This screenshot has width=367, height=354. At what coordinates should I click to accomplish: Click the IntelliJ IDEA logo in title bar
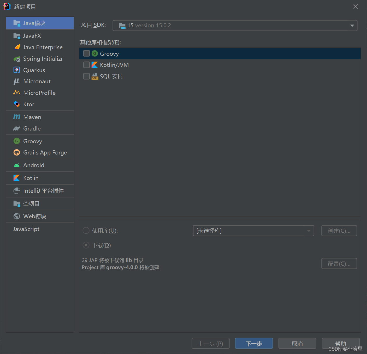(7, 7)
